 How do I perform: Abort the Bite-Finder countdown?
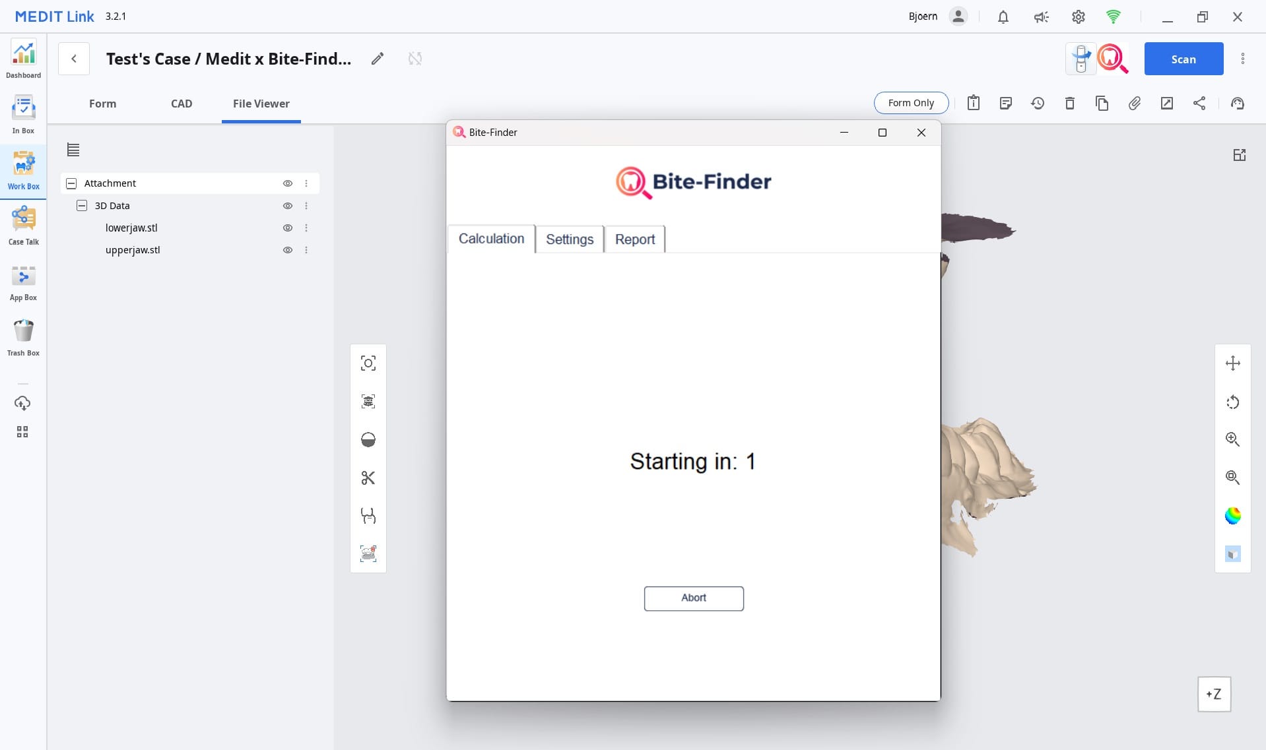694,598
